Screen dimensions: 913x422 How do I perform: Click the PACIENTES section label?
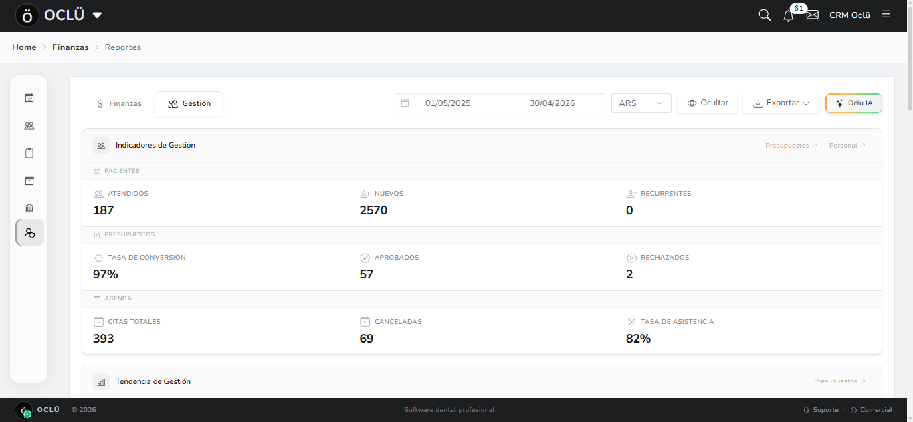tap(122, 171)
